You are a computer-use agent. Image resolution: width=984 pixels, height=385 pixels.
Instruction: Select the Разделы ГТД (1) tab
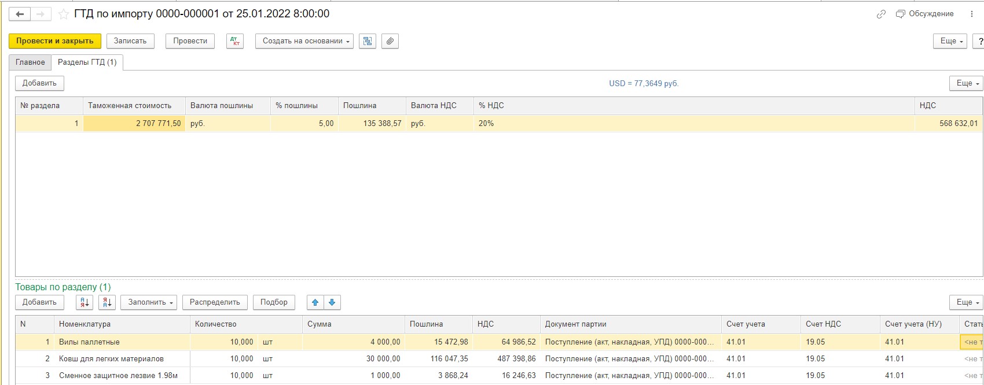(x=87, y=62)
